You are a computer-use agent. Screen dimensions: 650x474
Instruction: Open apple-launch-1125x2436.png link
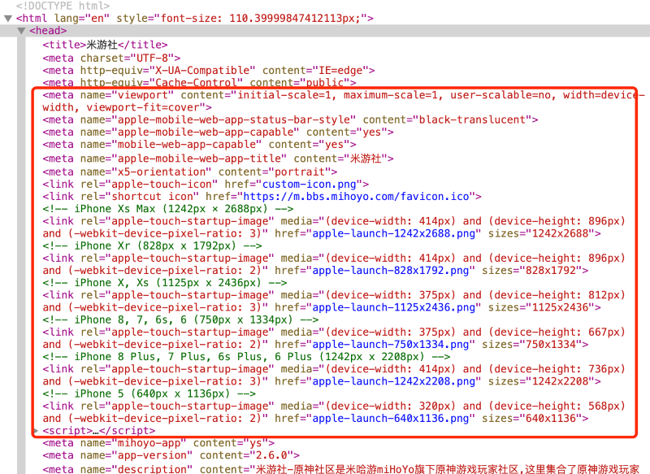point(394,307)
